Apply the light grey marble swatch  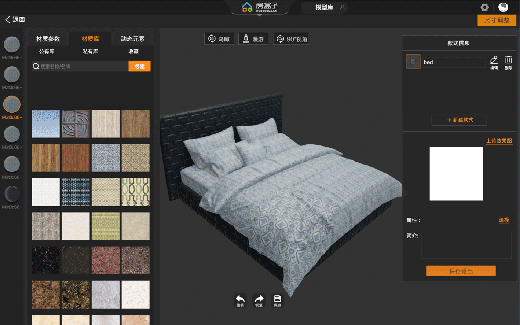pyautogui.click(x=106, y=295)
